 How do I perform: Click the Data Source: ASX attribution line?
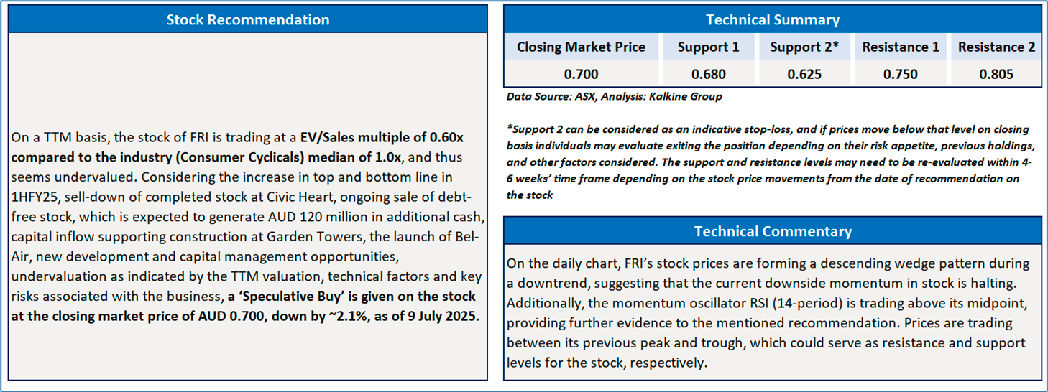(x=614, y=96)
